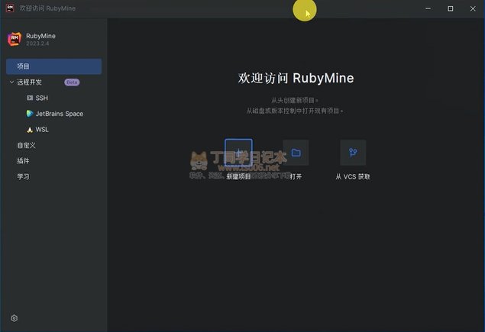
Task: Click the WSL penguin icon
Action: (x=30, y=130)
